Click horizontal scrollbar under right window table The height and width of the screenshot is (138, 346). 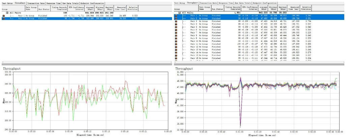[x=259, y=62]
